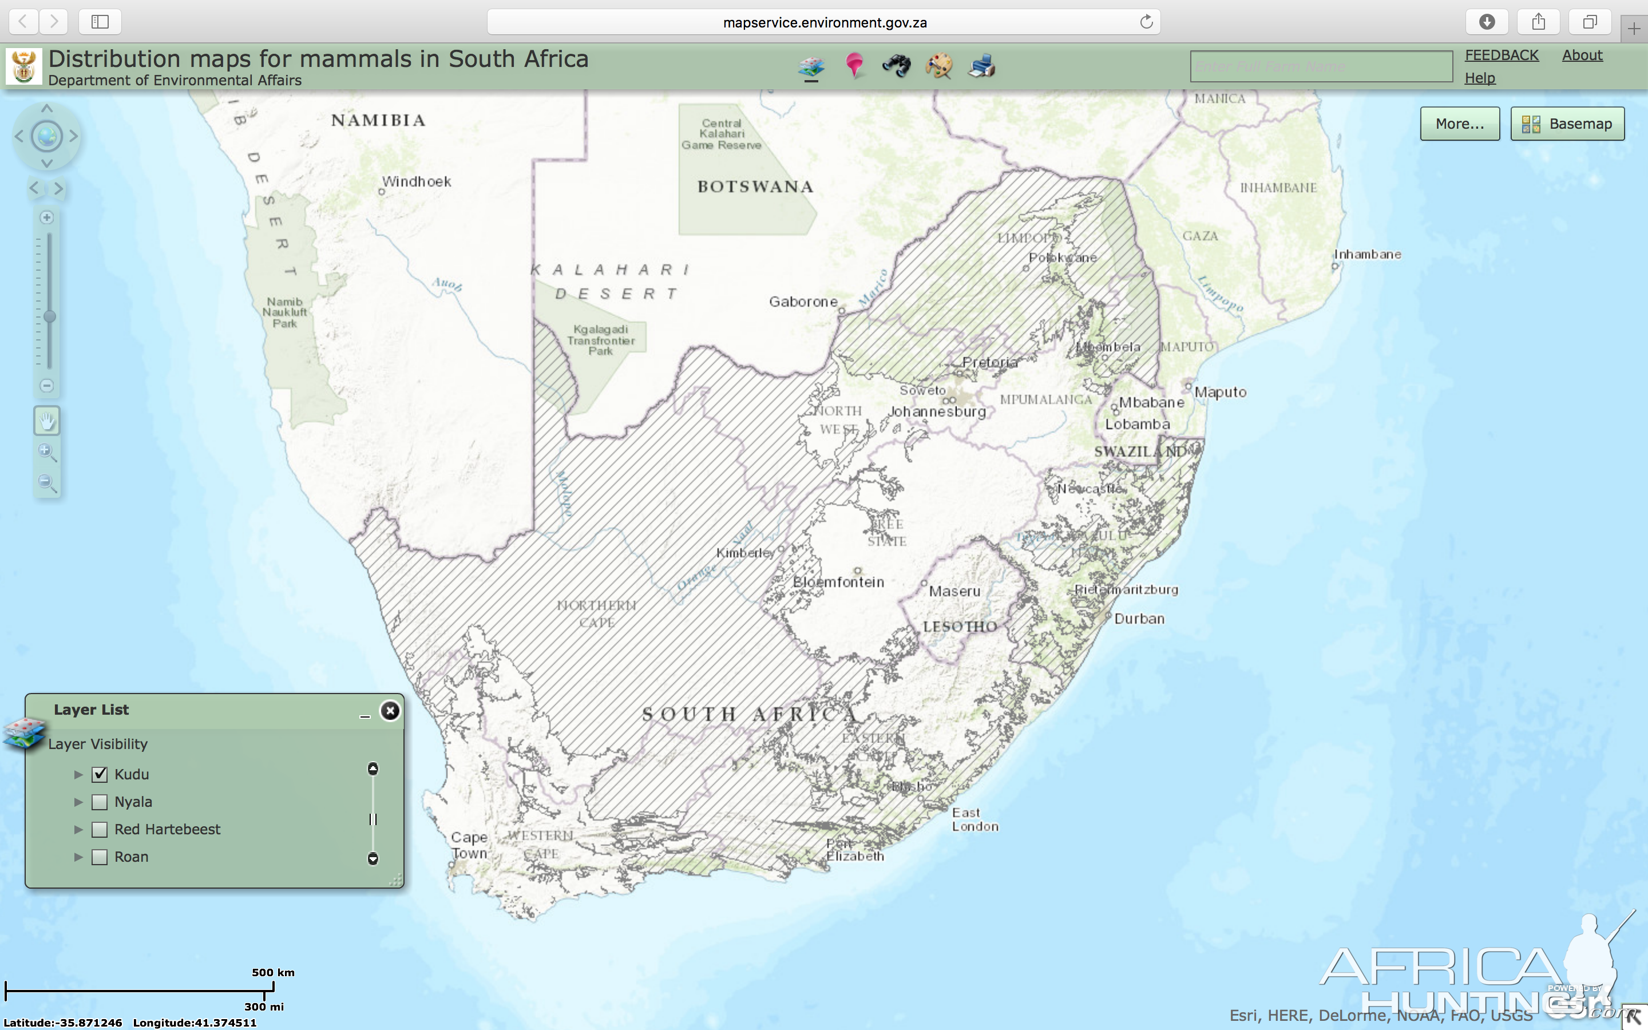
Task: Click the pan/hand navigation tool icon
Action: tap(46, 421)
